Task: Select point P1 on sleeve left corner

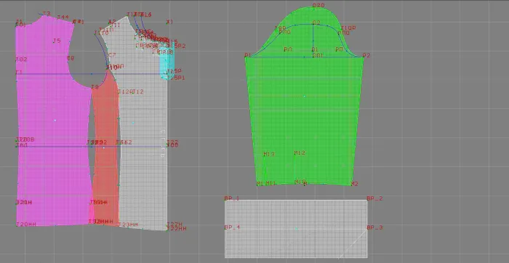Action: [247, 55]
